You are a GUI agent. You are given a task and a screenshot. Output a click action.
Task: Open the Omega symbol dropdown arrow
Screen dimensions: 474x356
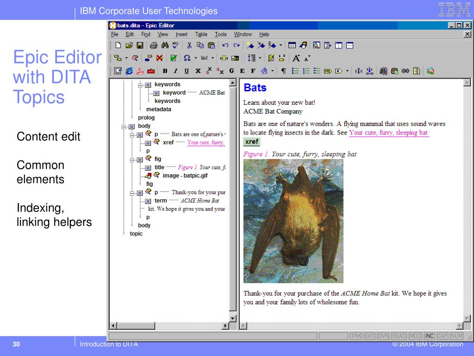(x=196, y=58)
